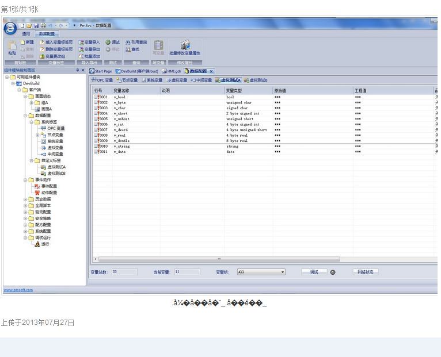Collapse the 画面组态 folder
This screenshot has width=441, height=357.
(25, 97)
